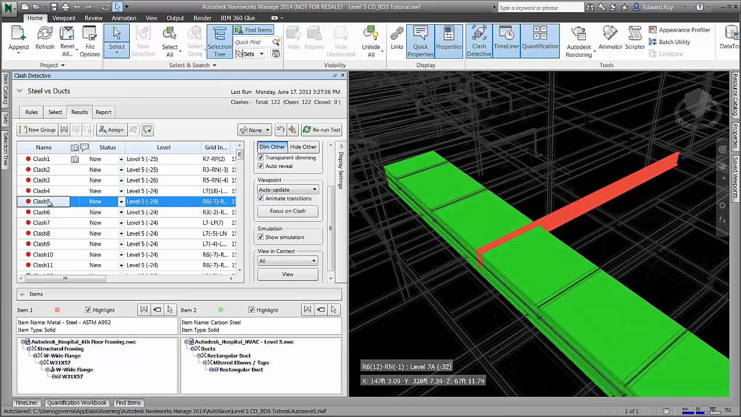The height and width of the screenshot is (417, 741).
Task: Uncheck Transparent dimming
Action: coord(261,158)
